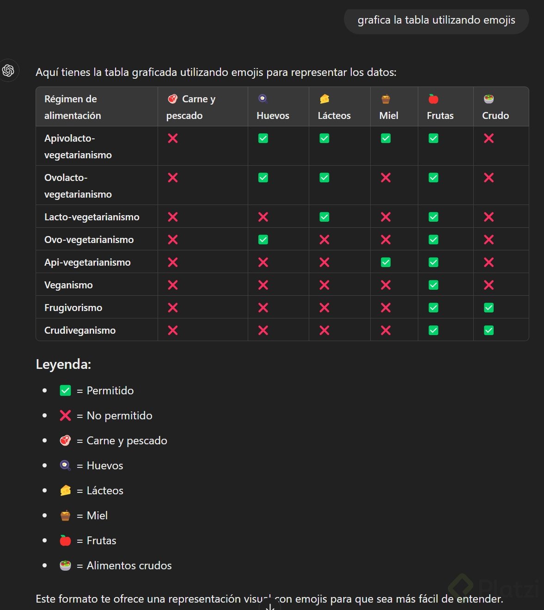This screenshot has width=544, height=610.
Task: Click the ChatGPT logo avatar icon
Action: pyautogui.click(x=8, y=71)
